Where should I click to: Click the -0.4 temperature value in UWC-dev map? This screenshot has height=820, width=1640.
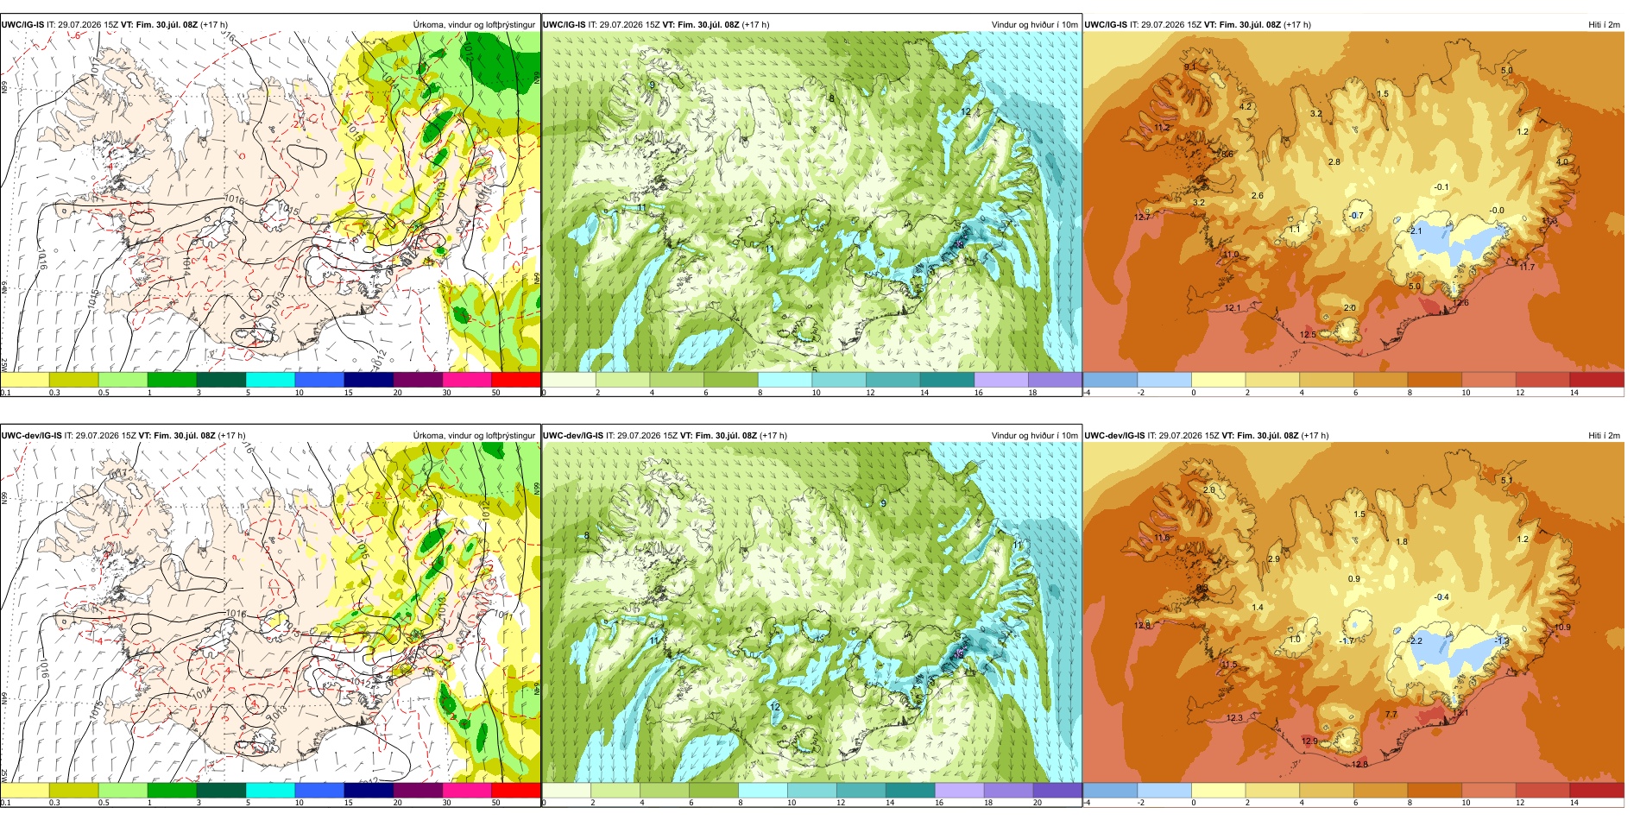click(x=1441, y=597)
